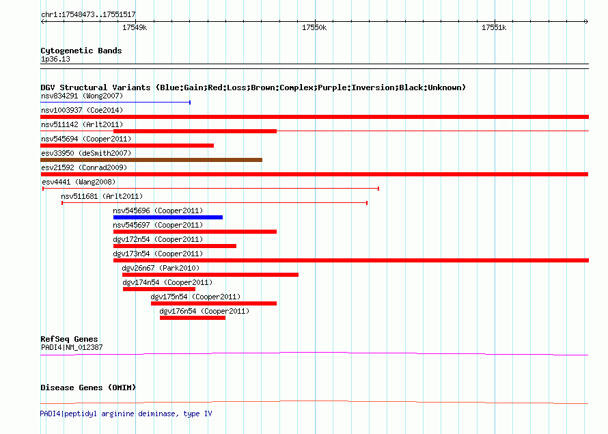
Task: Select the red dgv172n54 loss bar
Action: coord(175,246)
